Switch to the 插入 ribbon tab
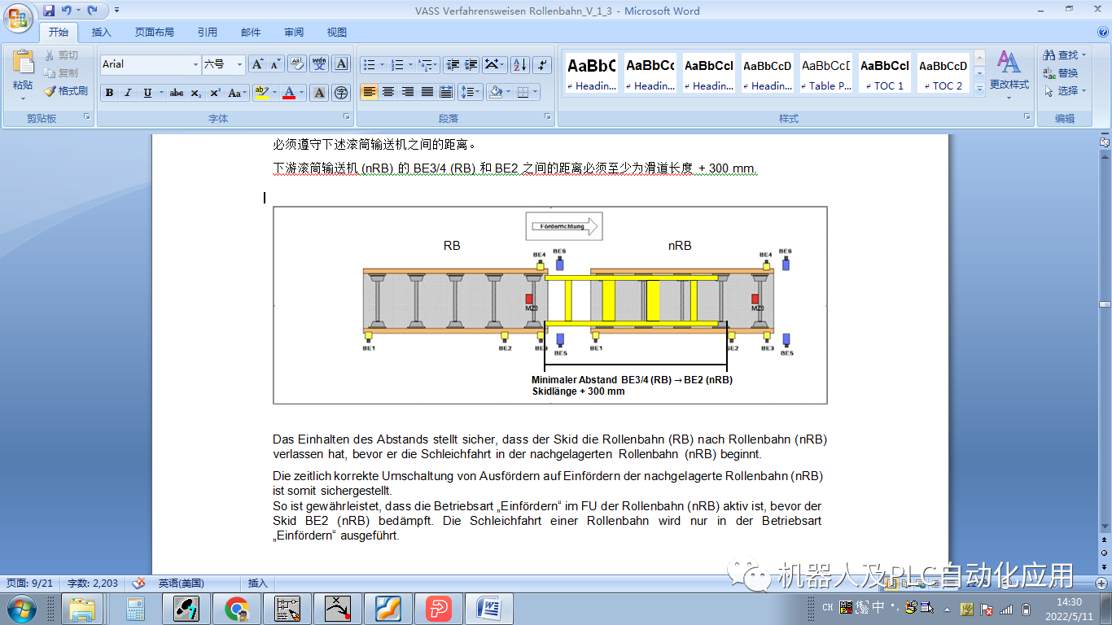1112x625 pixels. 103,32
